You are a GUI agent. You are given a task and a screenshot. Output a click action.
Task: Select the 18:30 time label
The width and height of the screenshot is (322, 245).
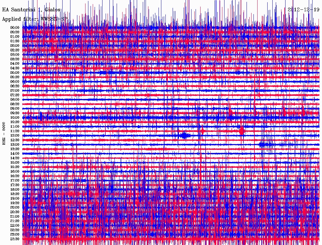click(x=15, y=194)
